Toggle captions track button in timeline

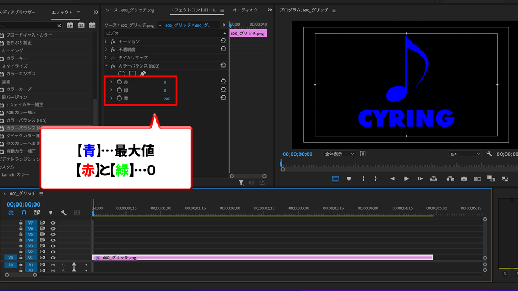77,213
